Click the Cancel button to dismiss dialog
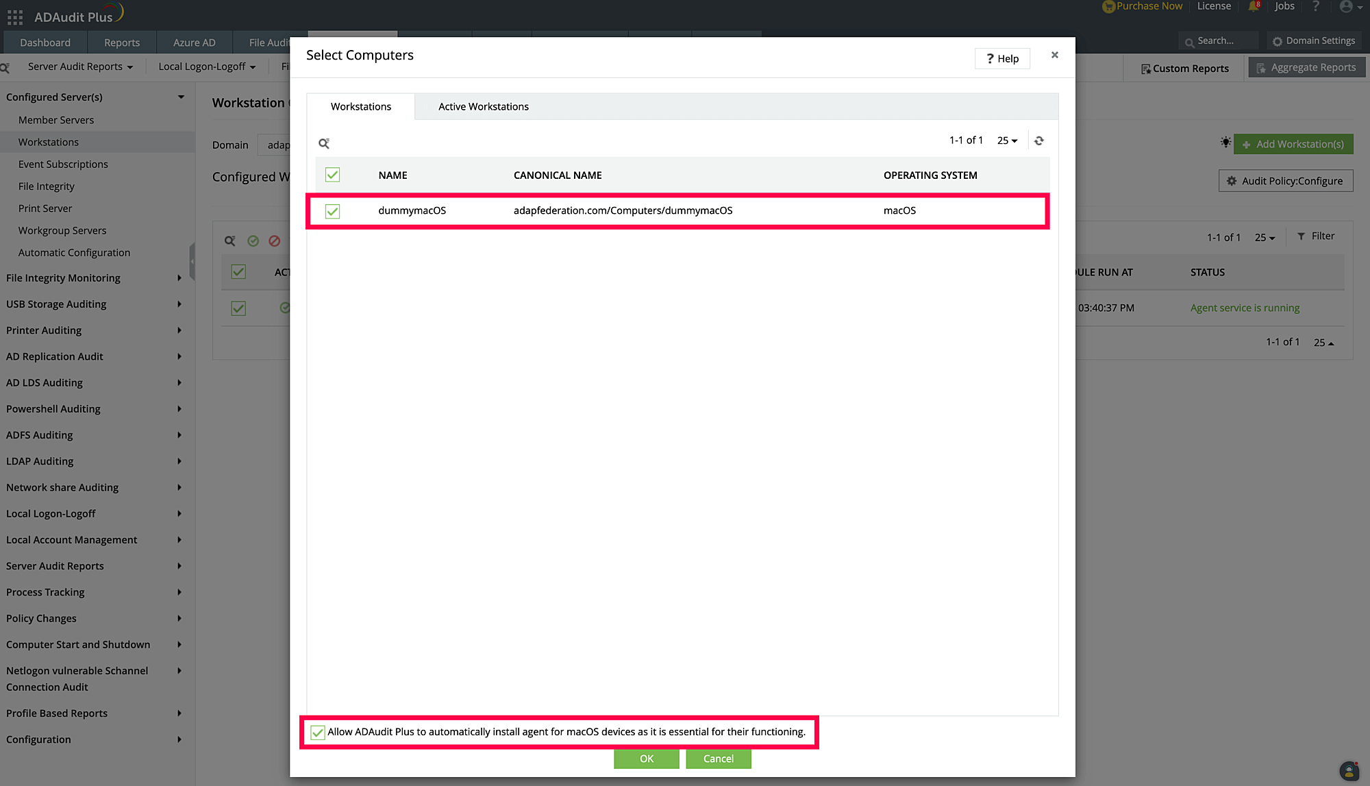This screenshot has width=1370, height=786. (x=717, y=759)
